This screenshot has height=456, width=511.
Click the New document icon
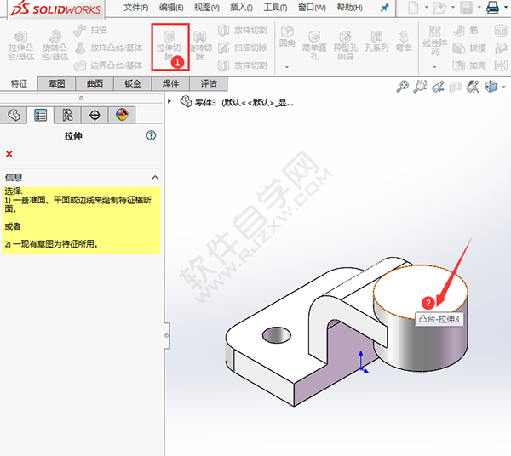413,7
